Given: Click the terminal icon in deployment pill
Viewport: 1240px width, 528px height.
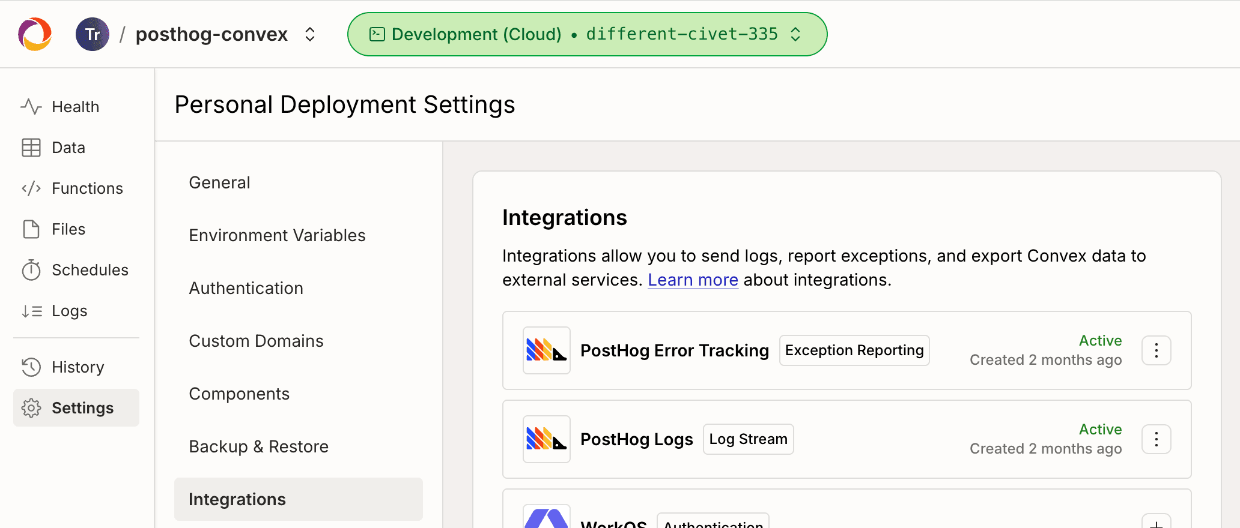Looking at the screenshot, I should 377,34.
